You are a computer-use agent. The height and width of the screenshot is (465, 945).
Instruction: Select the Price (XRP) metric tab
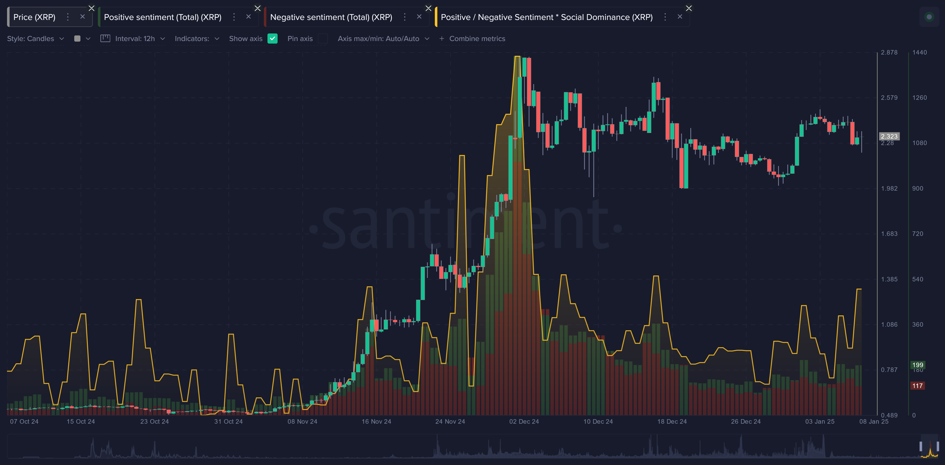[35, 17]
